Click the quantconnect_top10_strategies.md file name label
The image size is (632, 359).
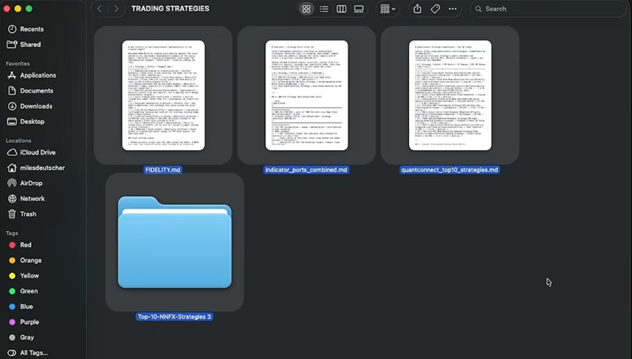[x=450, y=170]
